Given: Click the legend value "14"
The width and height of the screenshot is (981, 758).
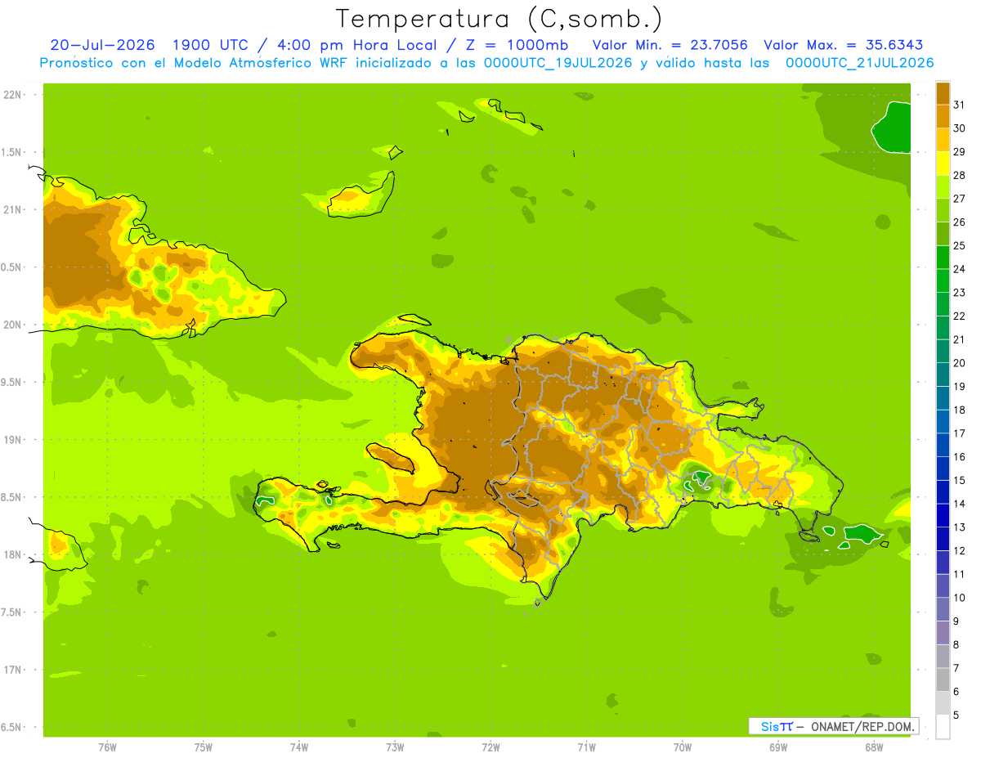Looking at the screenshot, I should click(959, 504).
